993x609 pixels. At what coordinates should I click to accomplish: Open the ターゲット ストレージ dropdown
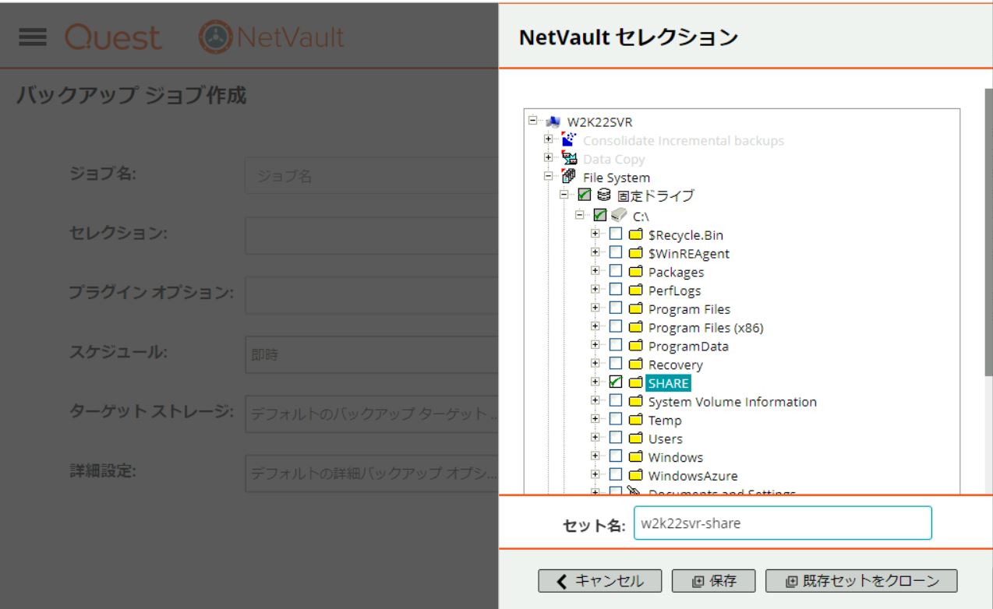(x=372, y=414)
